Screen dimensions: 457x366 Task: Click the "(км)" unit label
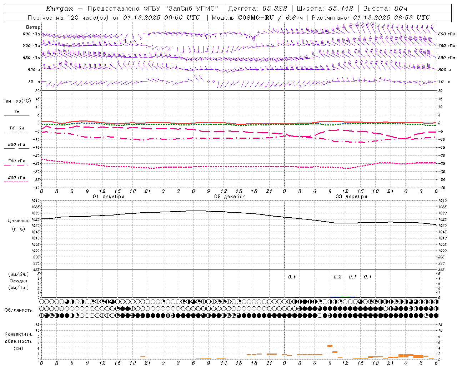tap(19, 348)
